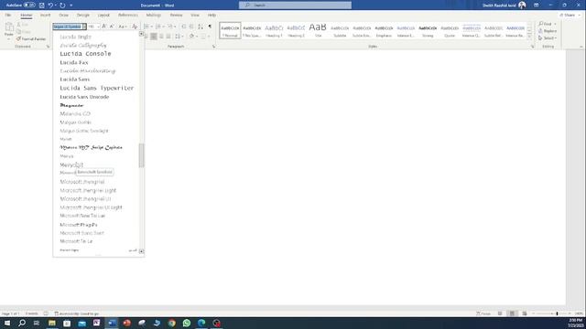Click the zoom slider handle in status bar

coord(557,313)
